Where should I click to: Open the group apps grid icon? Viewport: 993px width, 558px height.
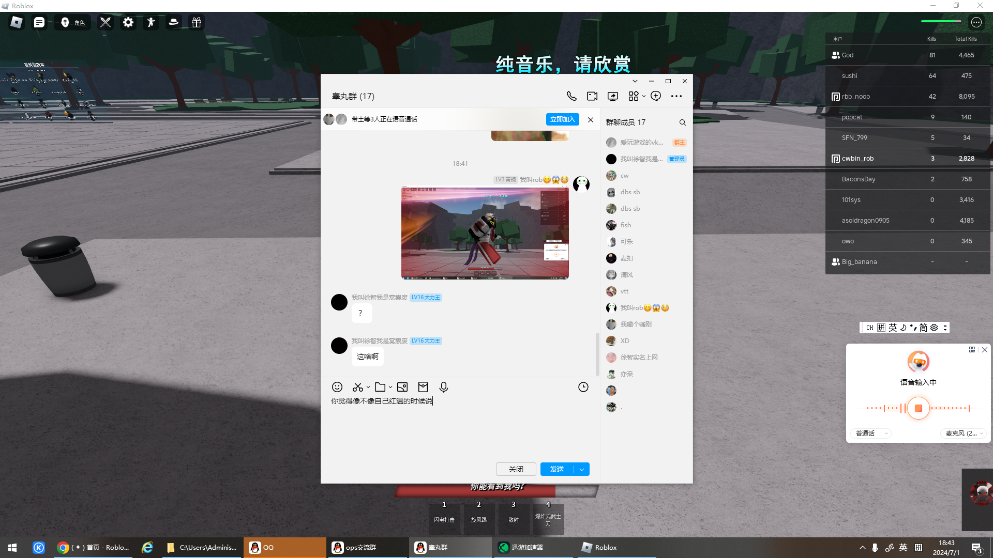point(634,96)
